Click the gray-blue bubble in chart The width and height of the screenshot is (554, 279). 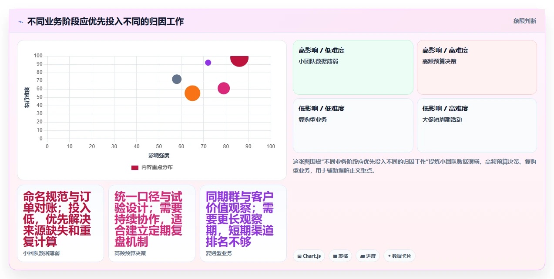tap(177, 79)
